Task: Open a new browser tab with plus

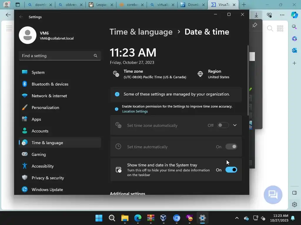Action: tap(244, 5)
